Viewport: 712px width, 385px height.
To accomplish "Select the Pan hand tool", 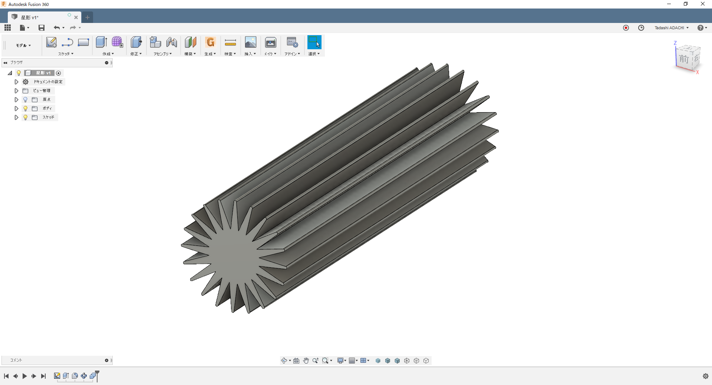I will pos(306,361).
